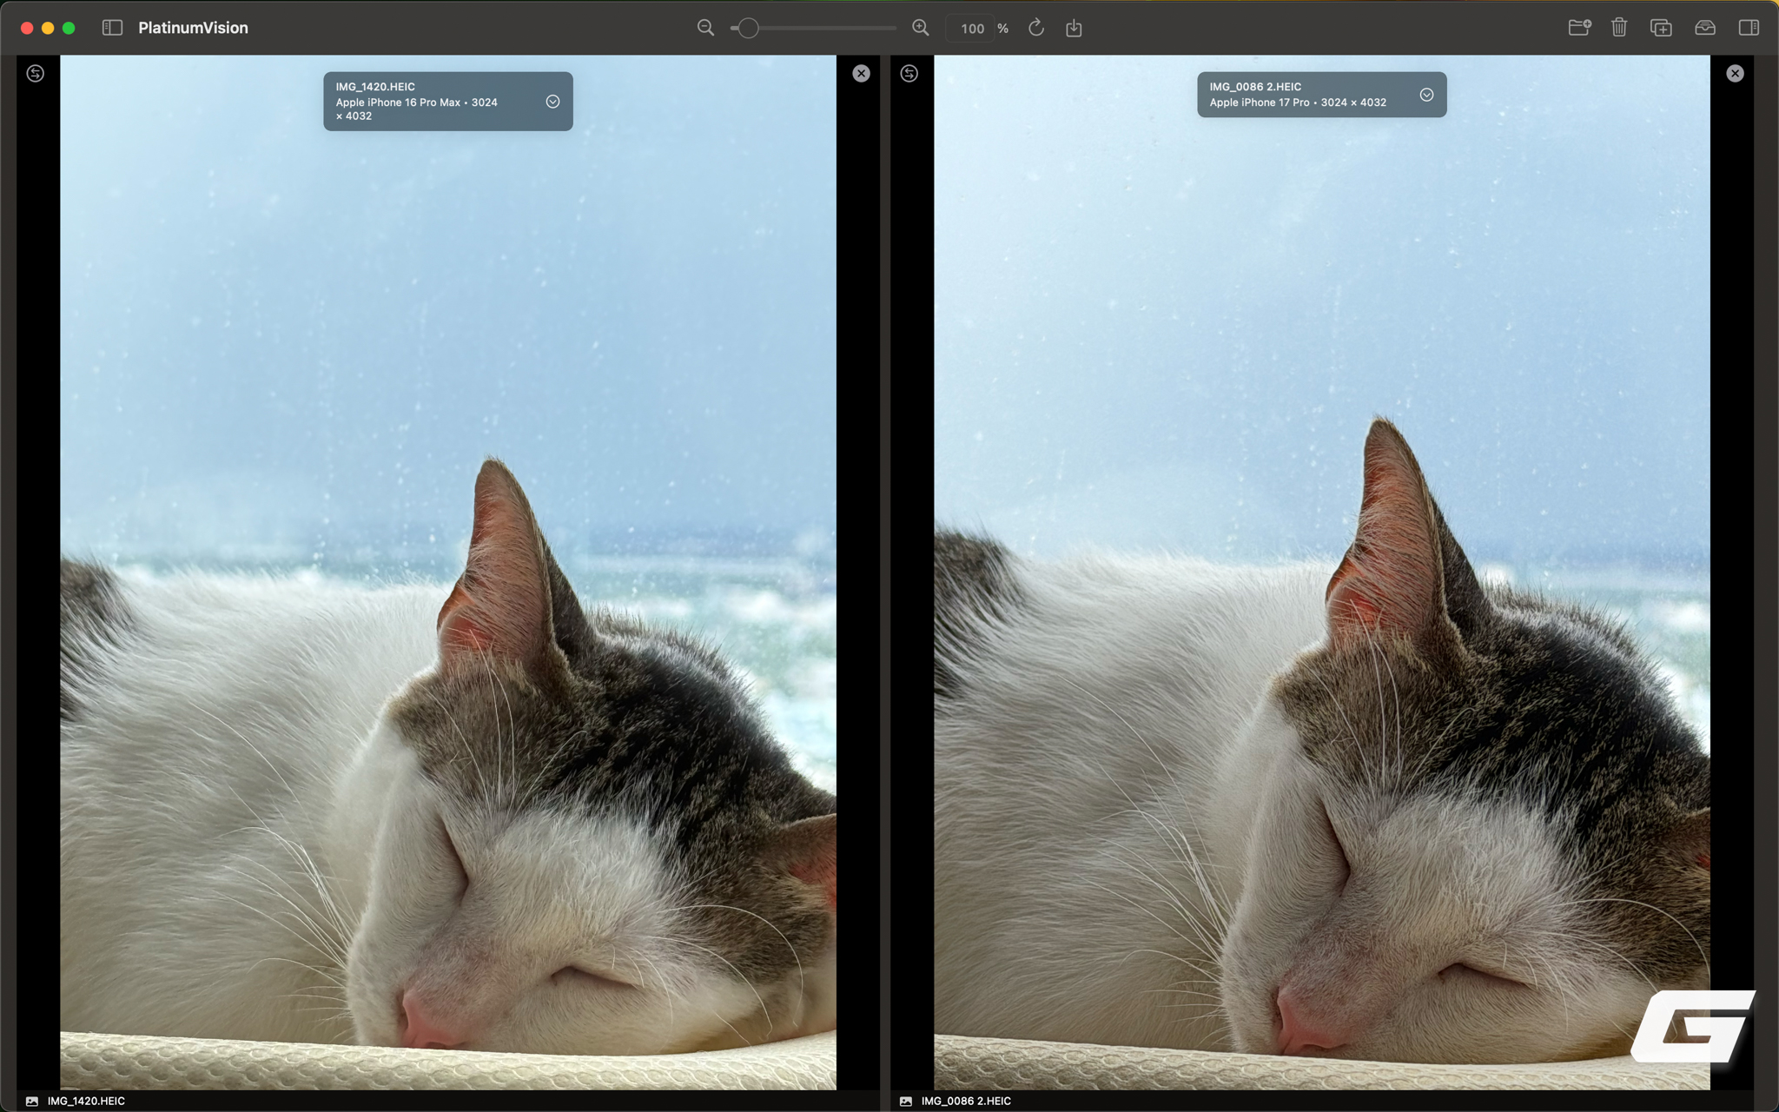Close the left image pane
The image size is (1779, 1112).
coord(861,73)
